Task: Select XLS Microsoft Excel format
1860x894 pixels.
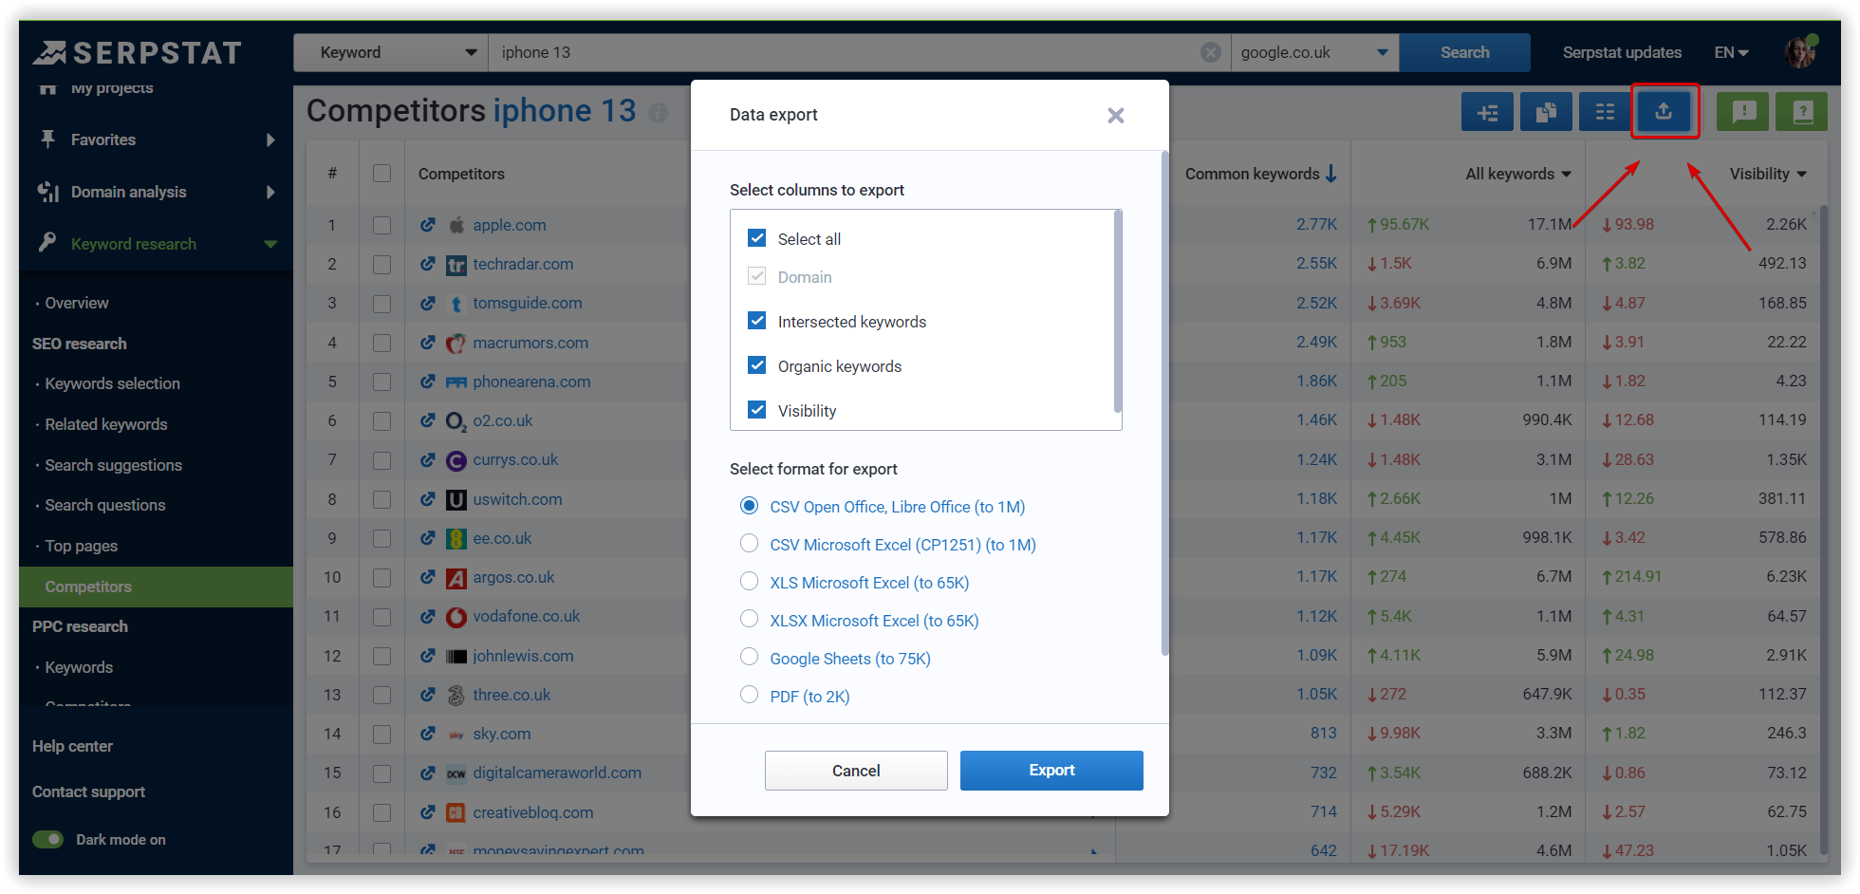Action: pos(749,581)
